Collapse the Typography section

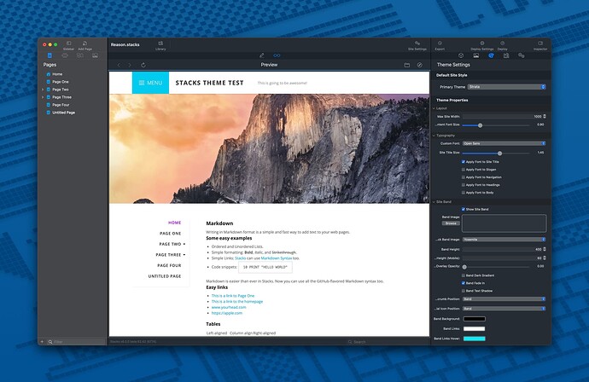pyautogui.click(x=434, y=136)
